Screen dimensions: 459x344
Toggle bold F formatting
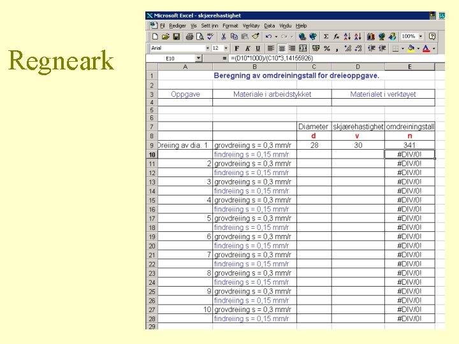pyautogui.click(x=237, y=48)
